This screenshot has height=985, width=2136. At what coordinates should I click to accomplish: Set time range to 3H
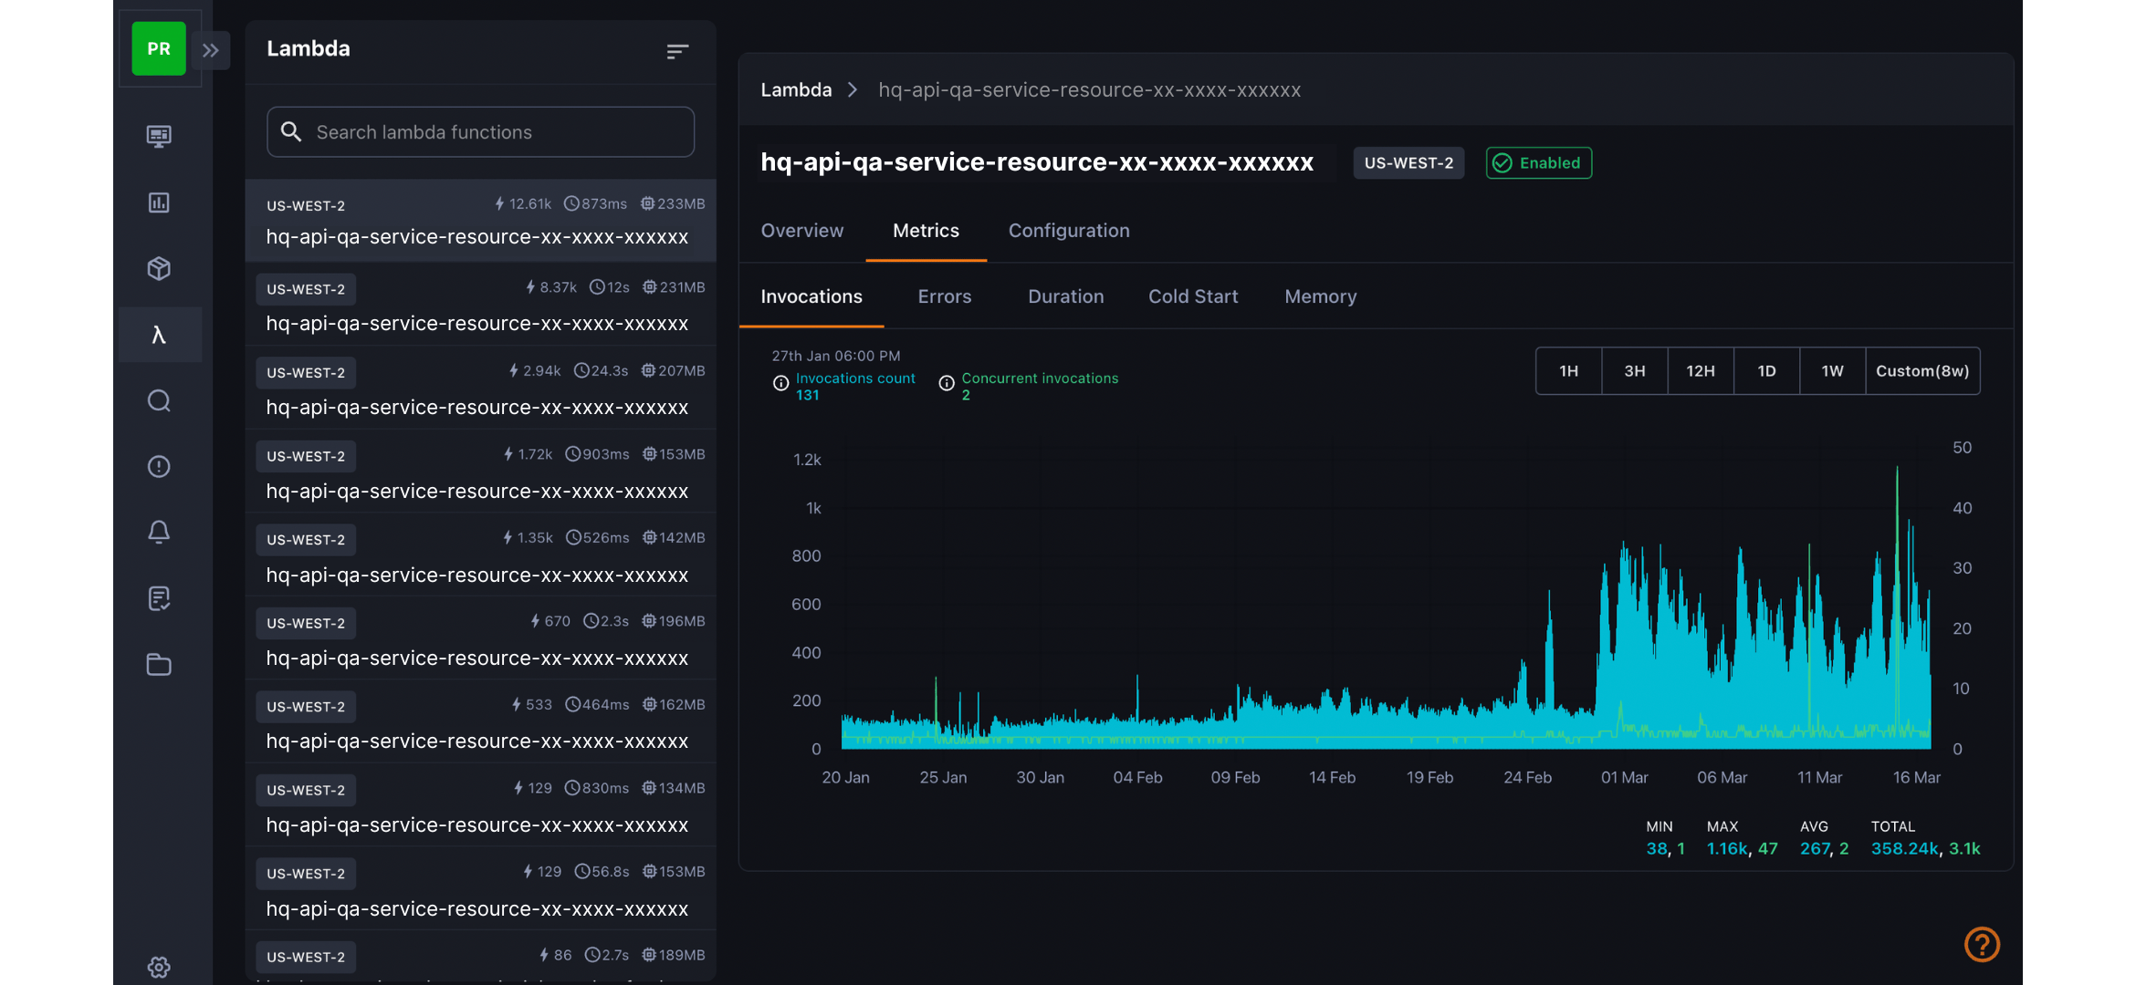1635,371
